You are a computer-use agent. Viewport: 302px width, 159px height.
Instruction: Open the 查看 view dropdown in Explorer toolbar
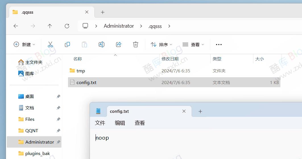[193, 44]
